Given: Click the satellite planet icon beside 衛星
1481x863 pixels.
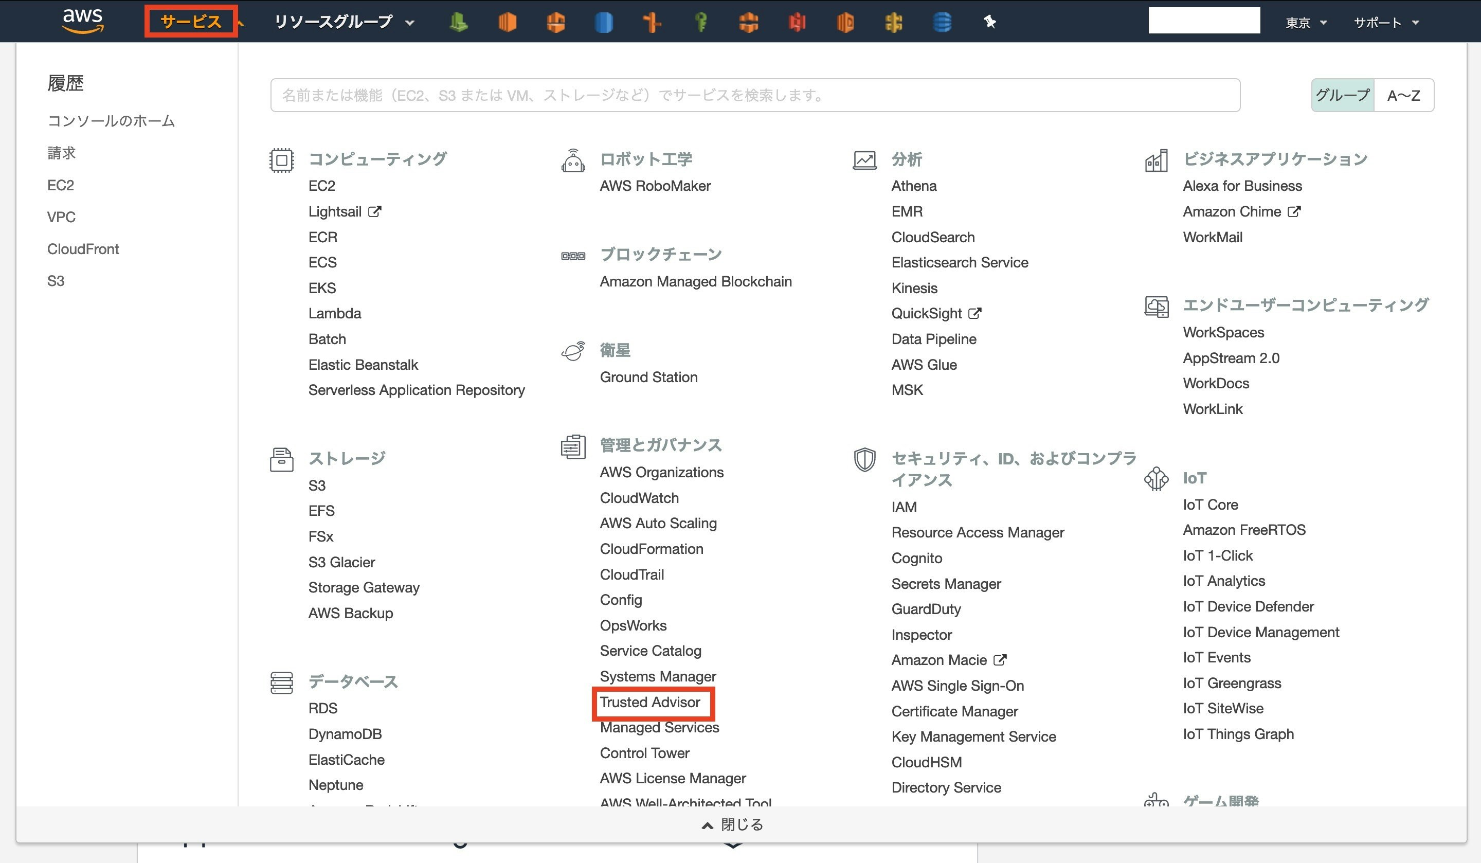Looking at the screenshot, I should click(x=573, y=351).
